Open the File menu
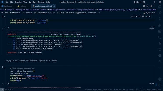 pyautogui.click(x=7, y=2)
